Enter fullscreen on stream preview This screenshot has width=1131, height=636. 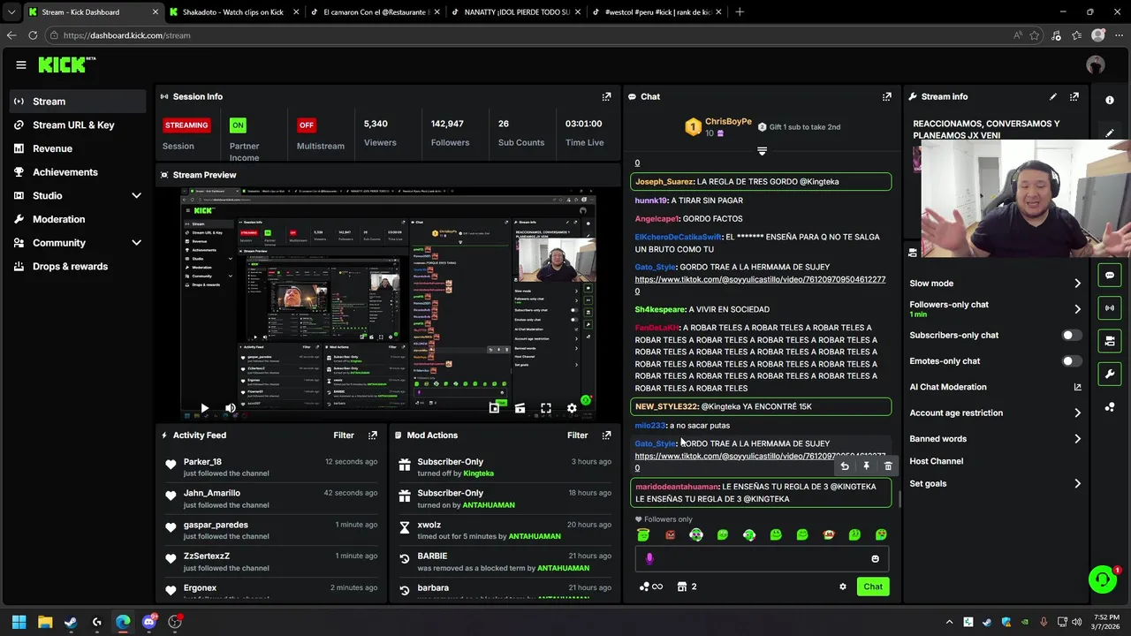(x=546, y=408)
